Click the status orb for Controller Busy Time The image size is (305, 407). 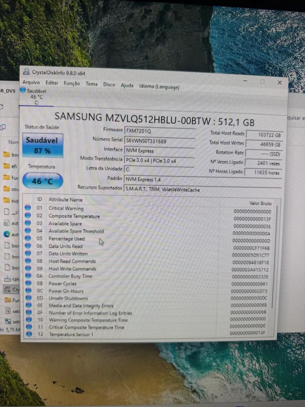click(x=28, y=276)
